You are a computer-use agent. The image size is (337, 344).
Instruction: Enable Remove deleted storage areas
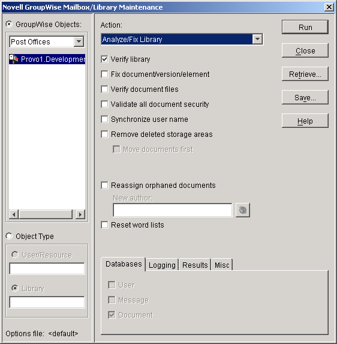pos(104,134)
